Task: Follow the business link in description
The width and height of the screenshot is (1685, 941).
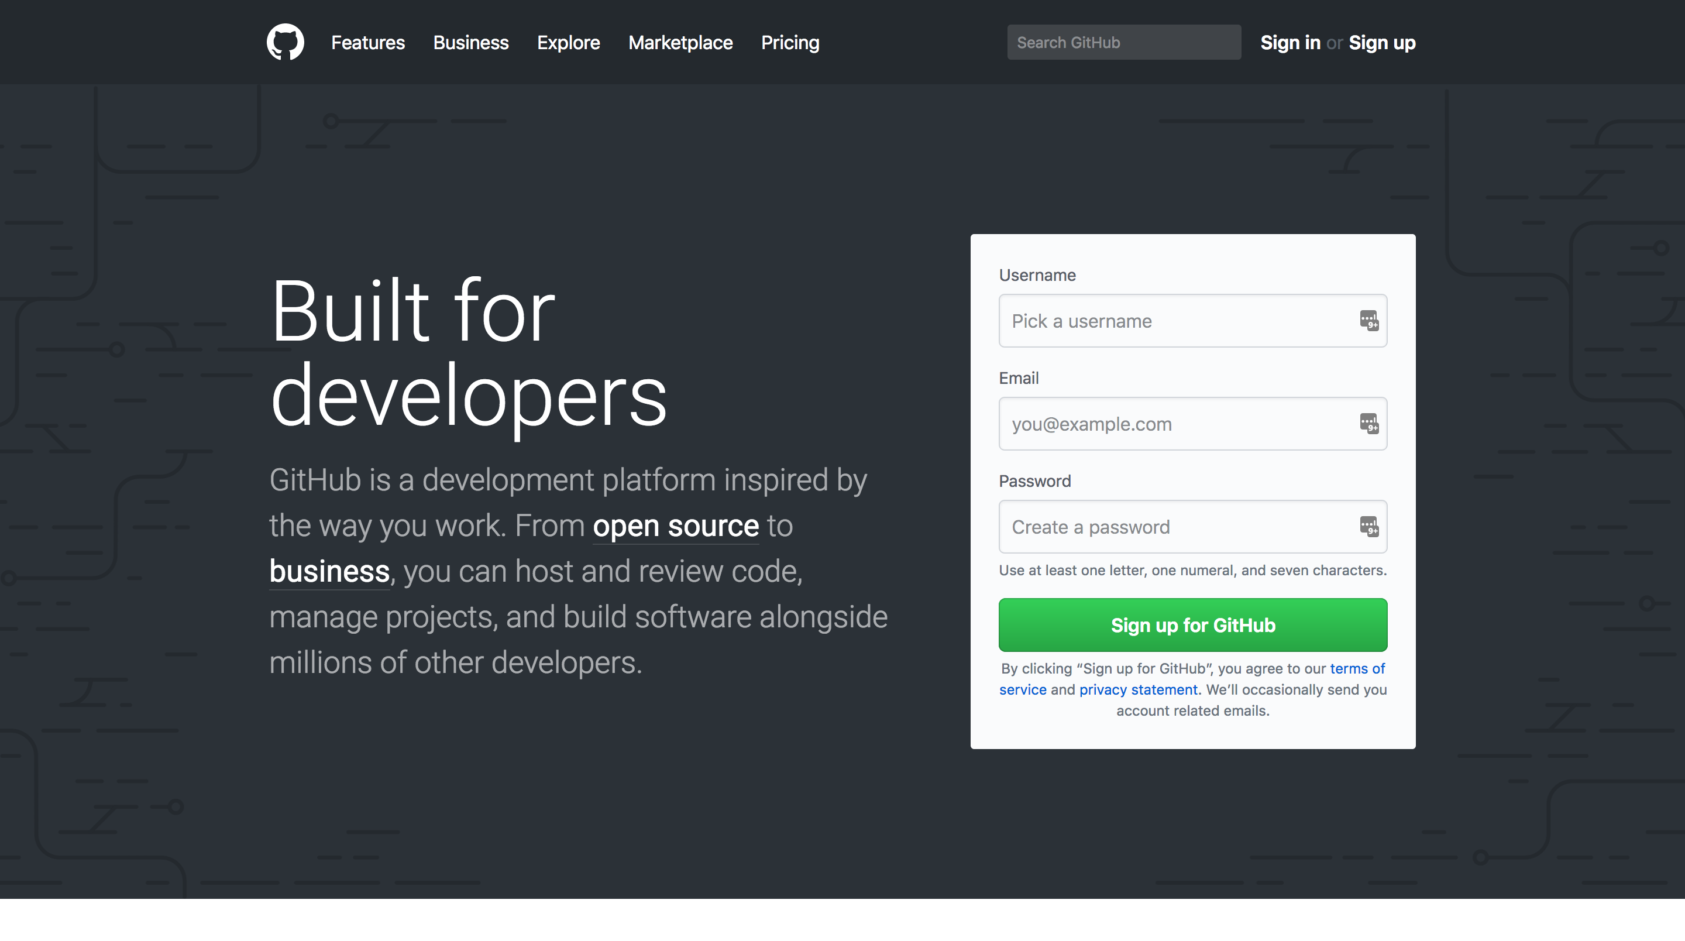Action: point(329,571)
